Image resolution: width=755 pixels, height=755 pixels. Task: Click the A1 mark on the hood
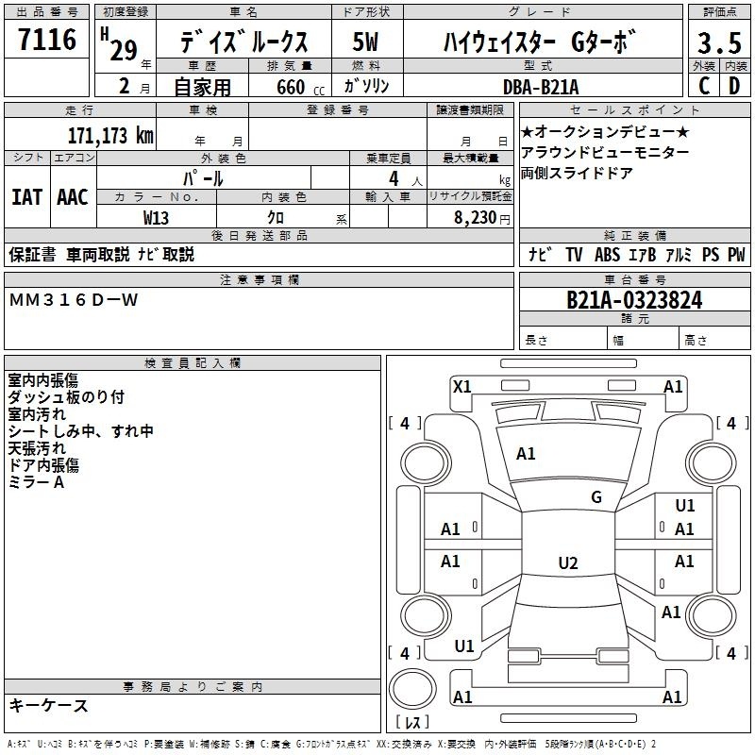526,454
